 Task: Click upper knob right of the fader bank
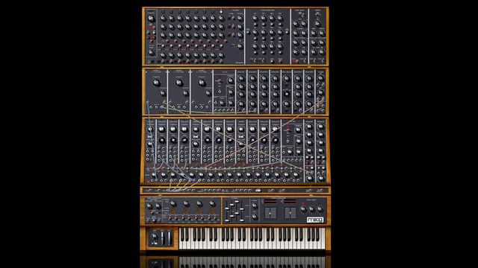click(x=255, y=205)
